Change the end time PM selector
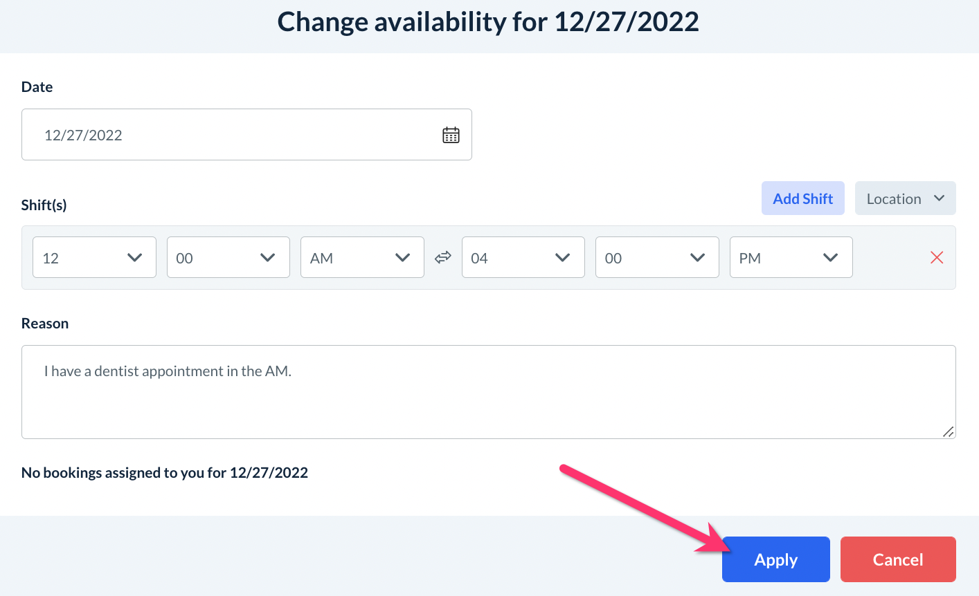Viewport: 979px width, 596px height. (x=791, y=258)
